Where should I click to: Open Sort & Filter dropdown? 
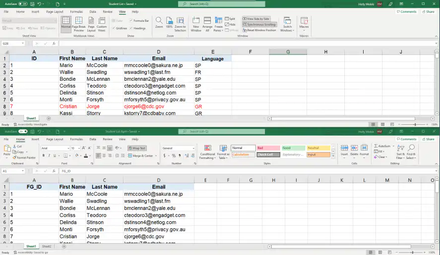click(400, 152)
